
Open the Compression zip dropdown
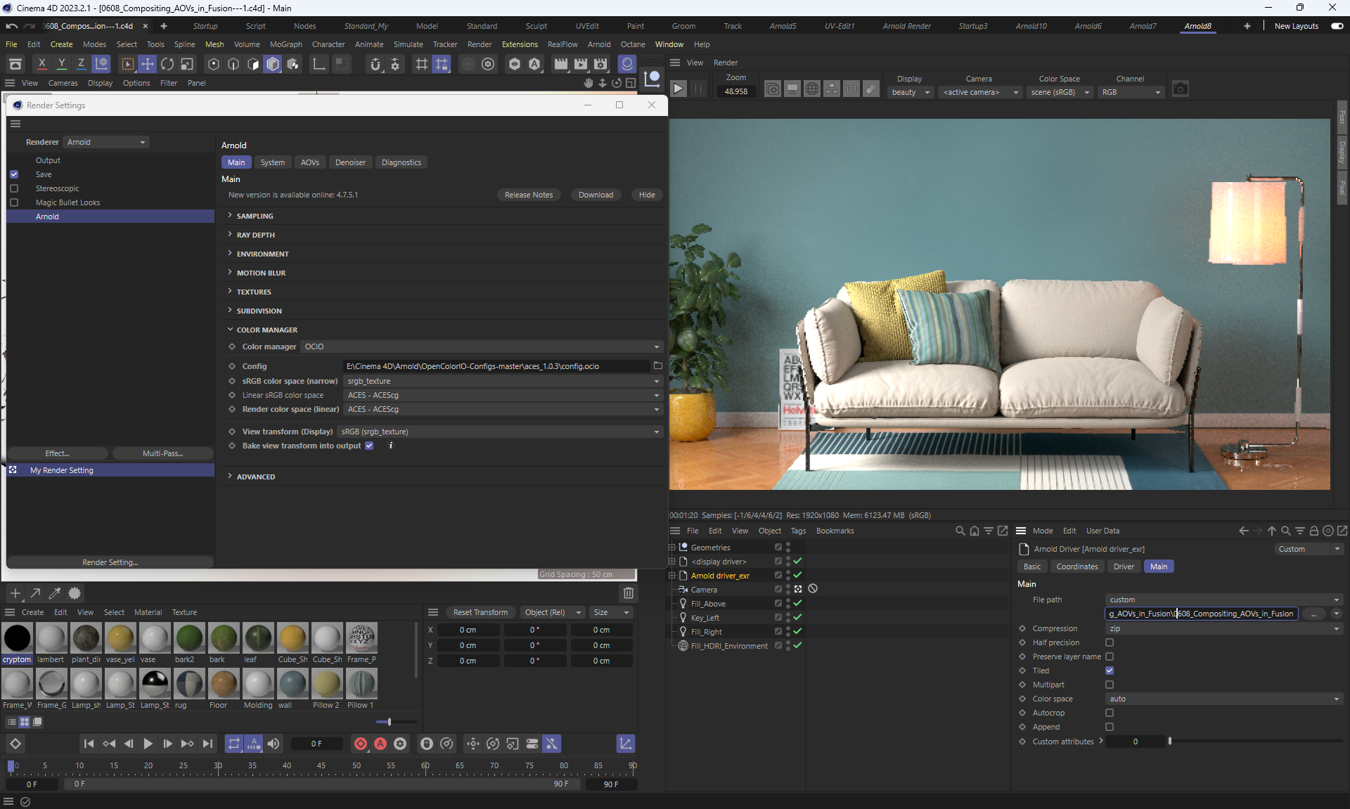click(x=1223, y=628)
